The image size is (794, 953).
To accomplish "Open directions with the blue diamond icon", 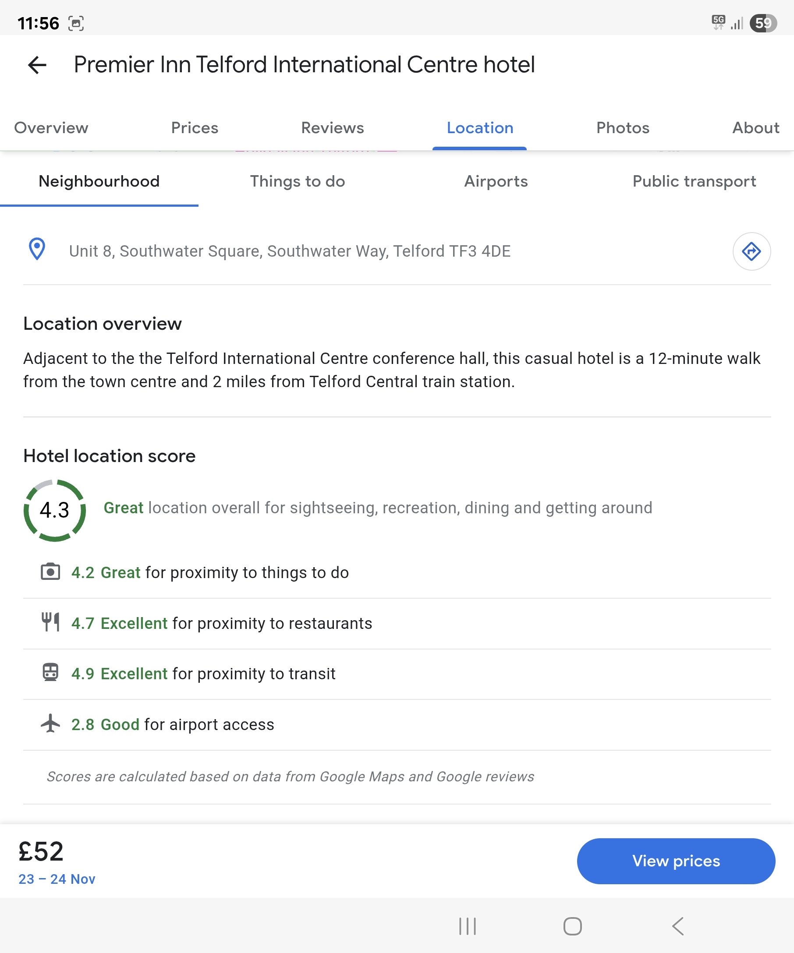I will (751, 251).
